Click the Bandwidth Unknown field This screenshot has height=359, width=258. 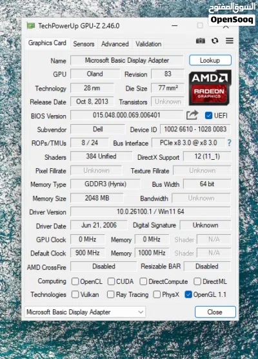click(201, 198)
